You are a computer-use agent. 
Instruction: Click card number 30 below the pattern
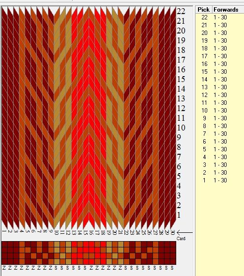point(173,232)
